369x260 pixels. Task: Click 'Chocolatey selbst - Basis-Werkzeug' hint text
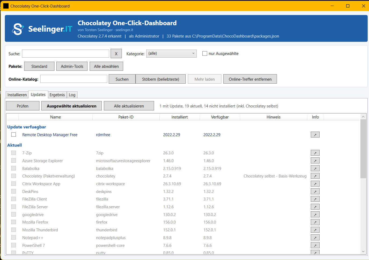[x=275, y=176]
